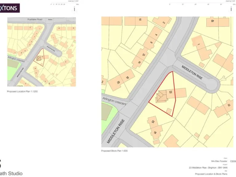Click the small outbuilding inside the red boundary
This screenshot has width=236, height=177.
(168, 110)
